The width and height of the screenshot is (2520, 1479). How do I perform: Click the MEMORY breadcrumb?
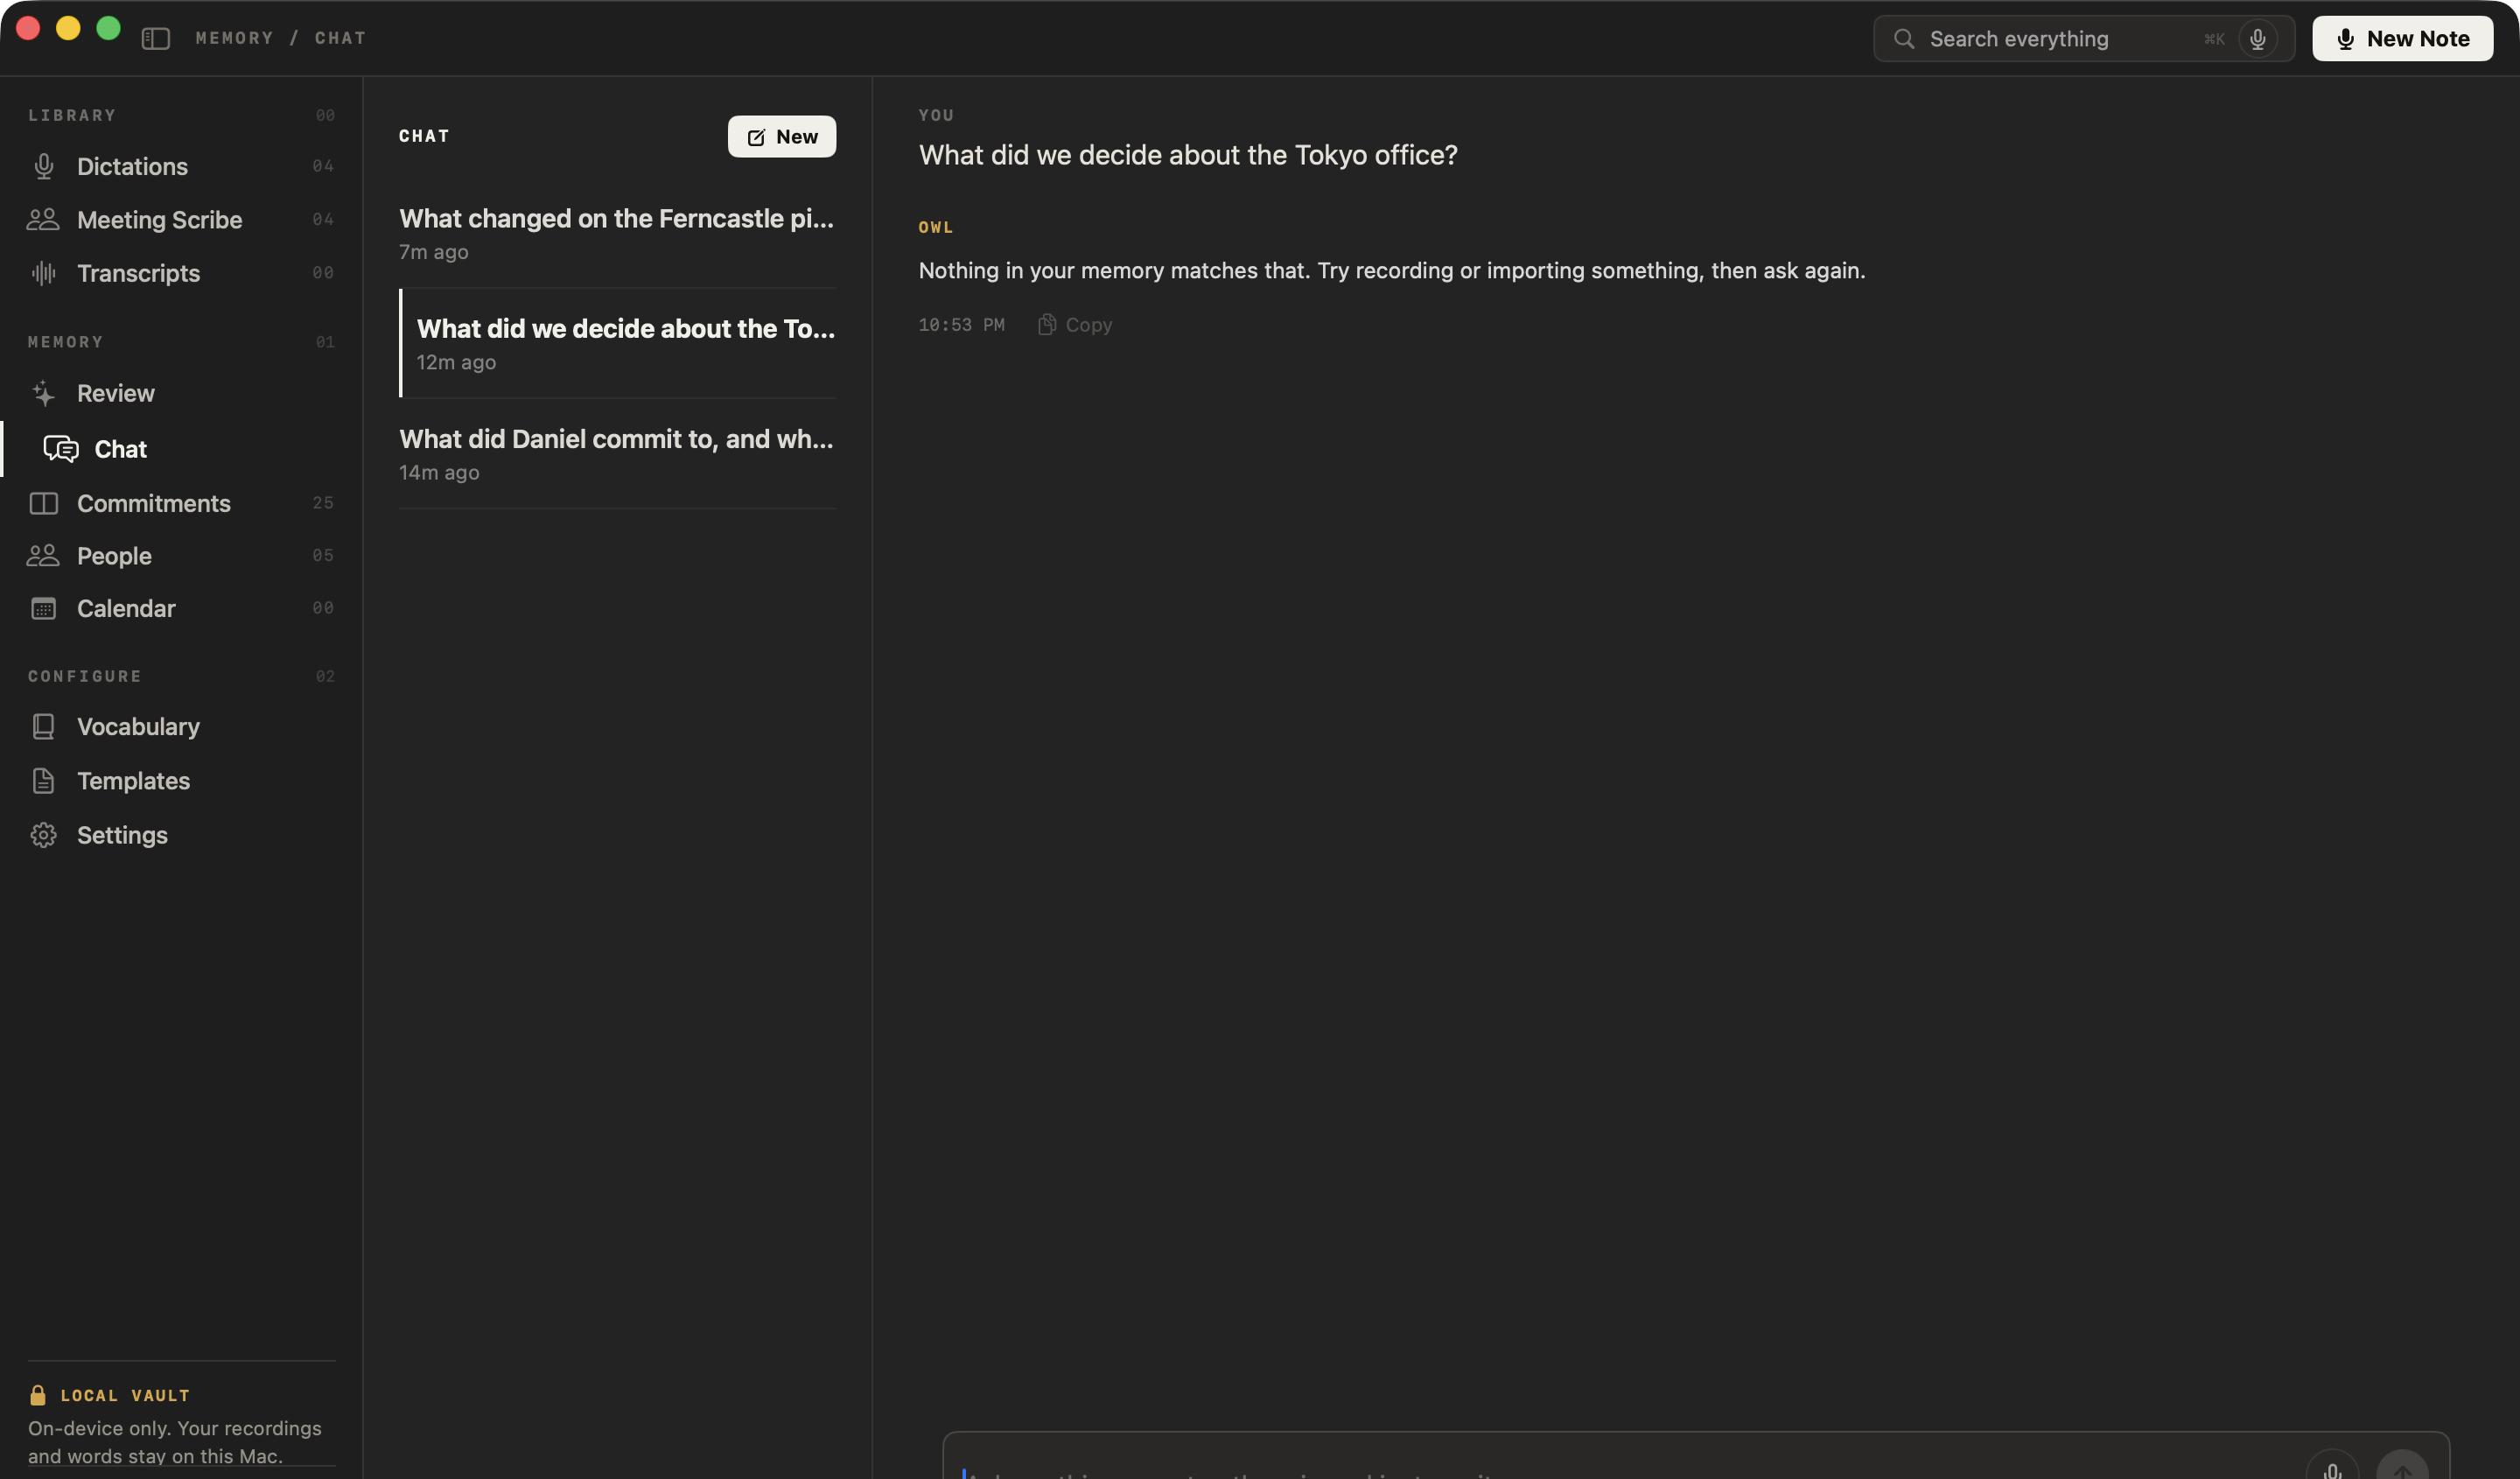pyautogui.click(x=234, y=39)
